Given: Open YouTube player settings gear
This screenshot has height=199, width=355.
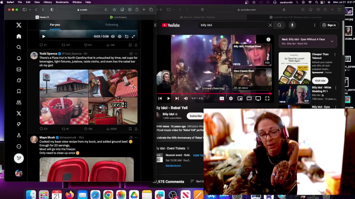Looking at the screenshot, I should (x=231, y=98).
